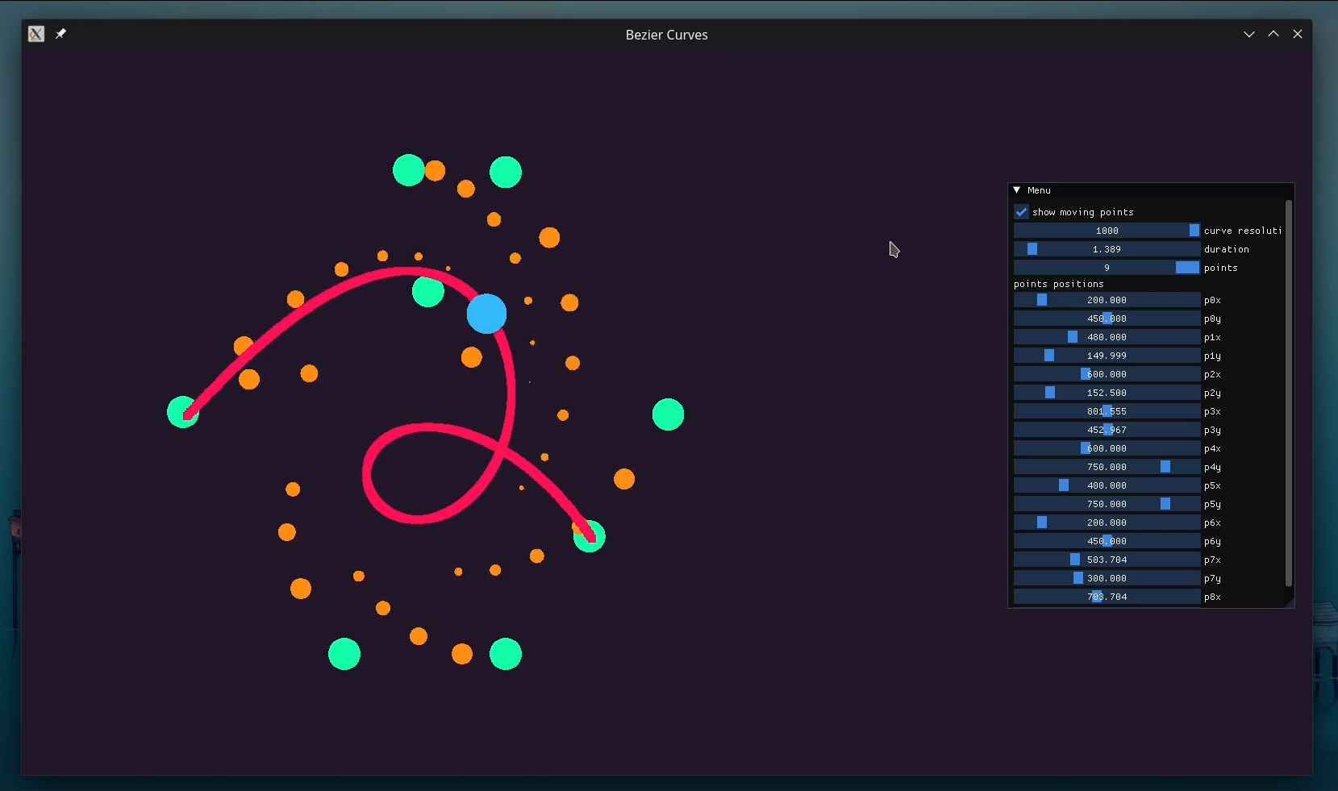This screenshot has height=791, width=1338.
Task: Click the points count slider
Action: [x=1107, y=268]
